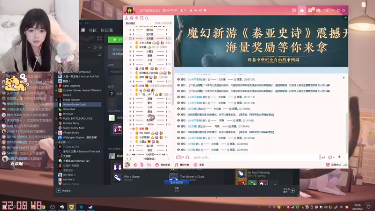Open the speech bubble dropdown near send
Image resolution: width=375 pixels, height=211 pixels.
click(x=331, y=158)
